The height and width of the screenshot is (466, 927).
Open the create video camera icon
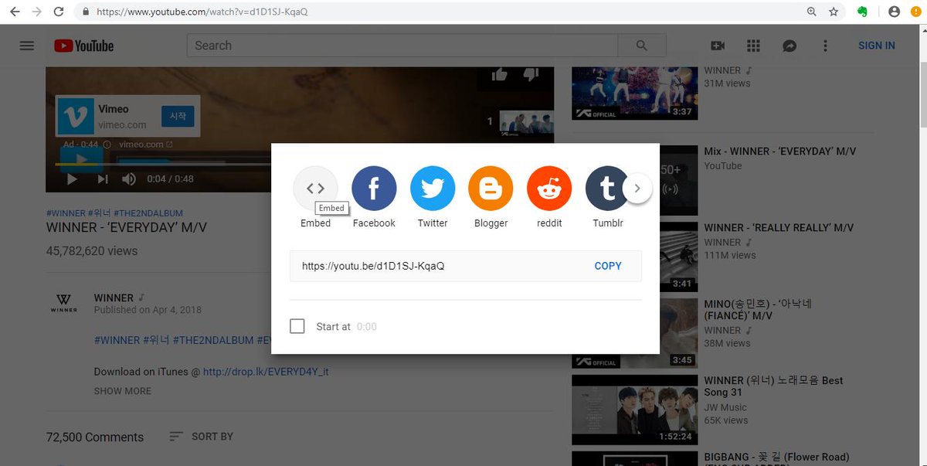tap(718, 46)
